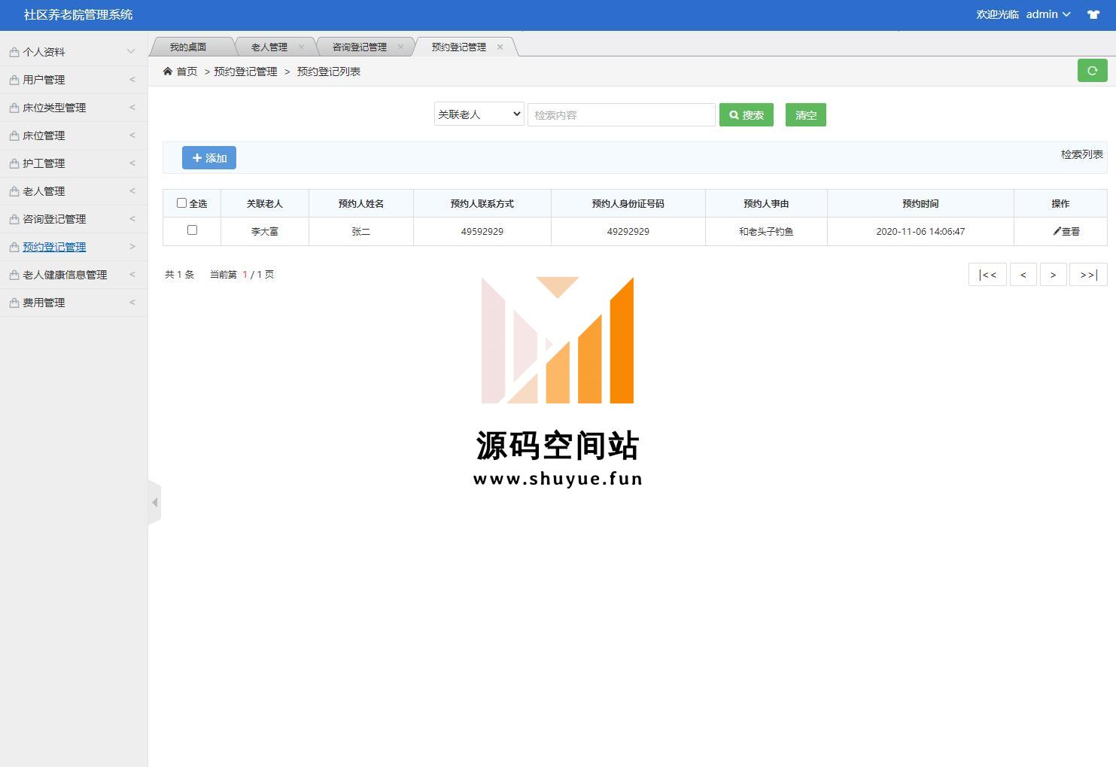Click the green refresh icon button
Viewport: 1116px width, 767px height.
point(1092,71)
